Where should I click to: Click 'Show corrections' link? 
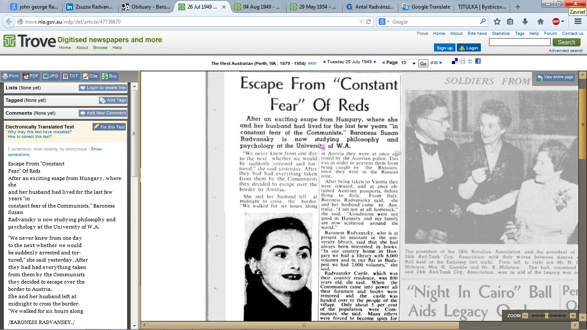[x=96, y=149]
